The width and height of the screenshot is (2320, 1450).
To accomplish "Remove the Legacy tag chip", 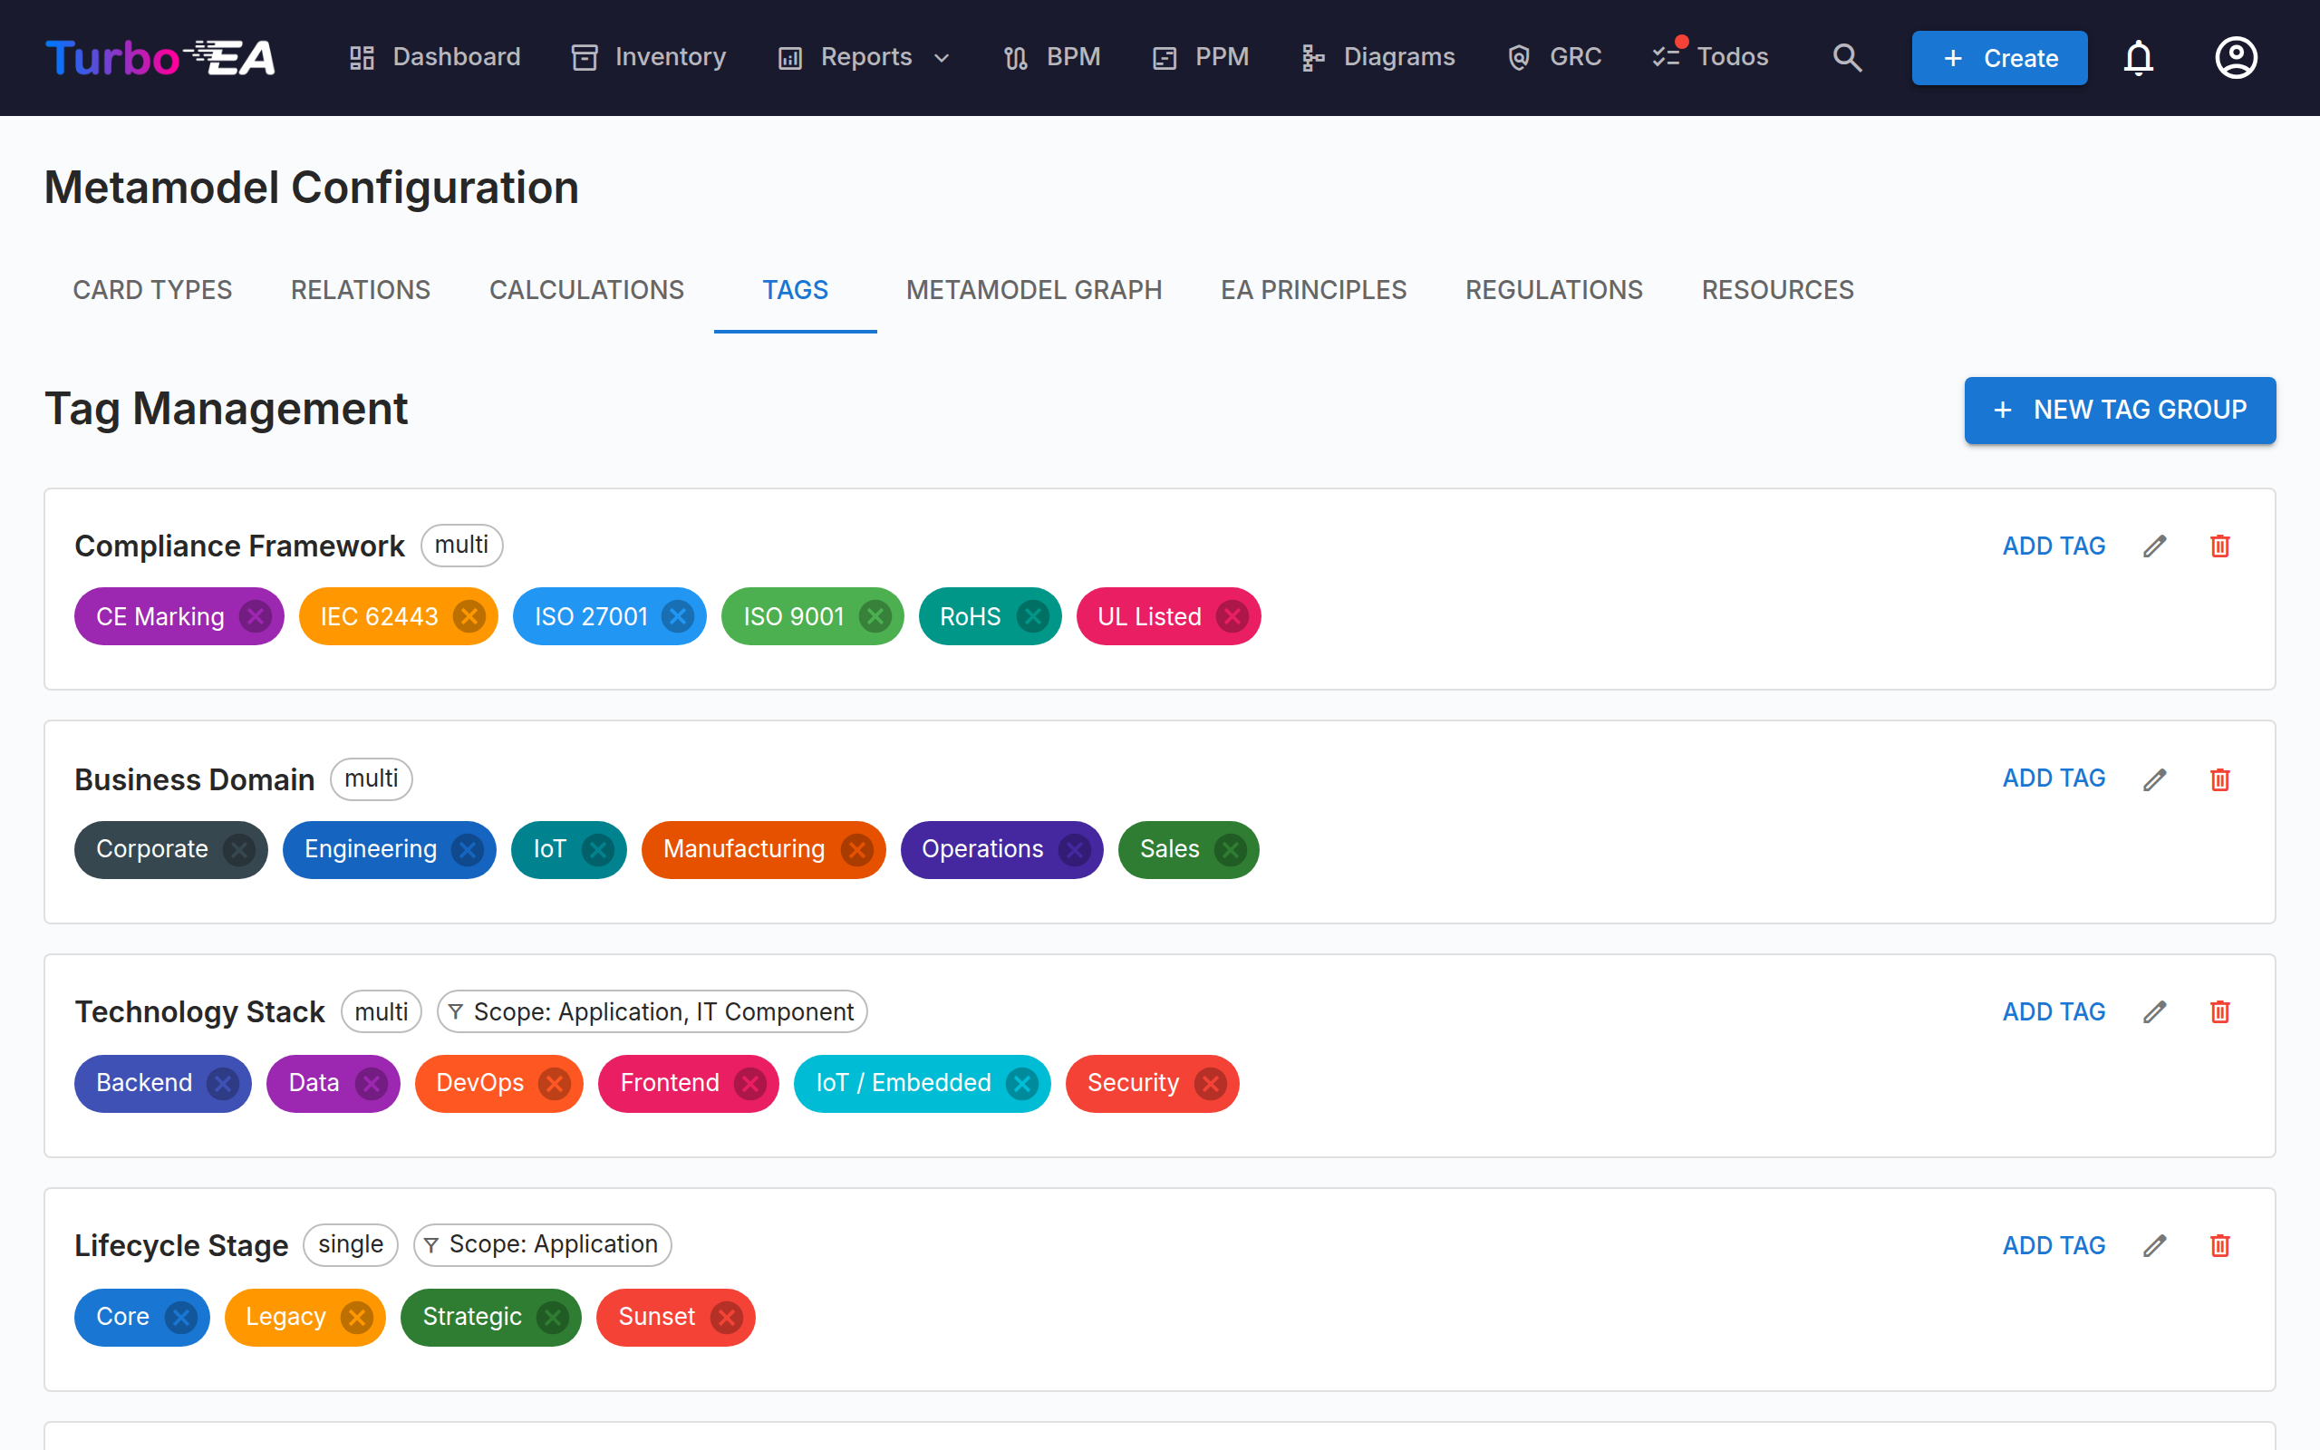I will click(357, 1317).
